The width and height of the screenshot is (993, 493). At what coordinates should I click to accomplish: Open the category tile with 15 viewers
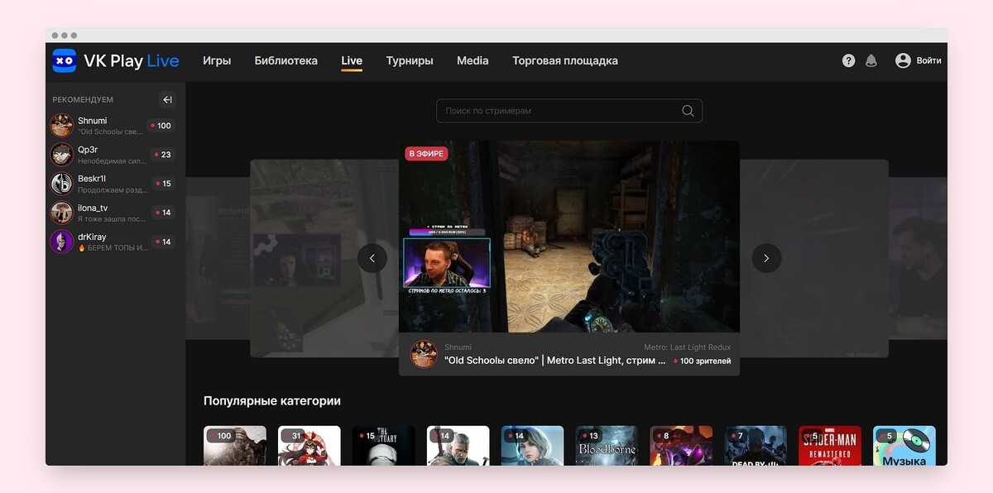pos(384,446)
